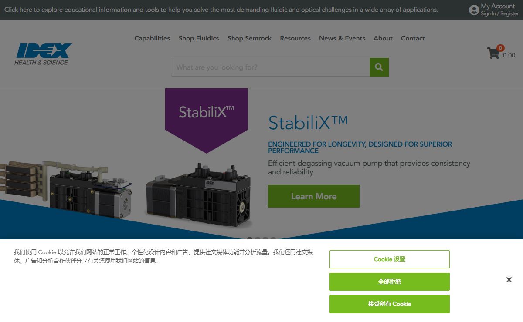The width and height of the screenshot is (523, 322).
Task: Open the shopping cart icon
Action: pos(493,54)
